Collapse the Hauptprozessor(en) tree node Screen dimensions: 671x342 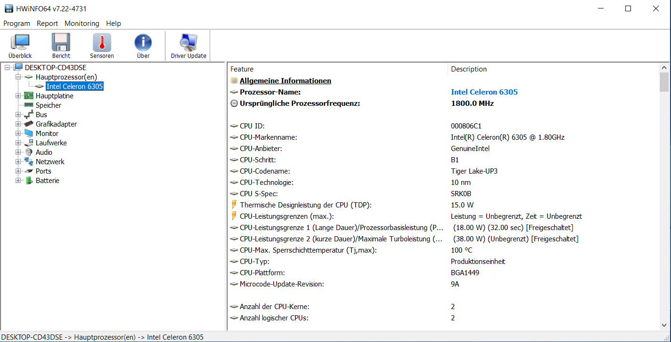(18, 77)
